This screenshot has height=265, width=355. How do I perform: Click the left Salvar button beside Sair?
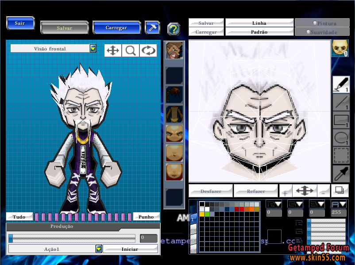coord(65,28)
